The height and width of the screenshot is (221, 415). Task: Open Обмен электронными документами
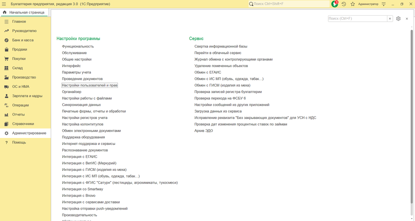[x=91, y=131]
